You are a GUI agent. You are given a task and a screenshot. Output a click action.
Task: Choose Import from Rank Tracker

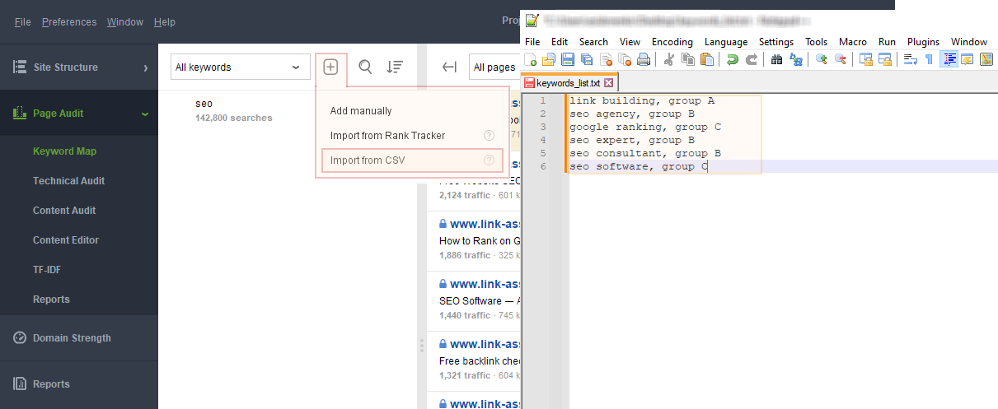(x=387, y=136)
